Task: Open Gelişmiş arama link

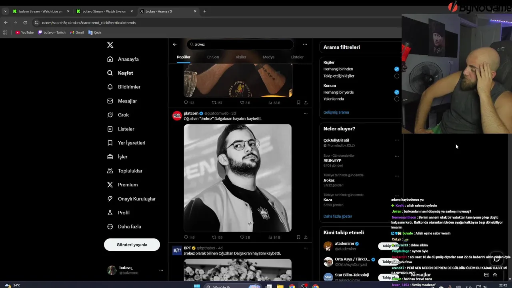Action: click(336, 112)
